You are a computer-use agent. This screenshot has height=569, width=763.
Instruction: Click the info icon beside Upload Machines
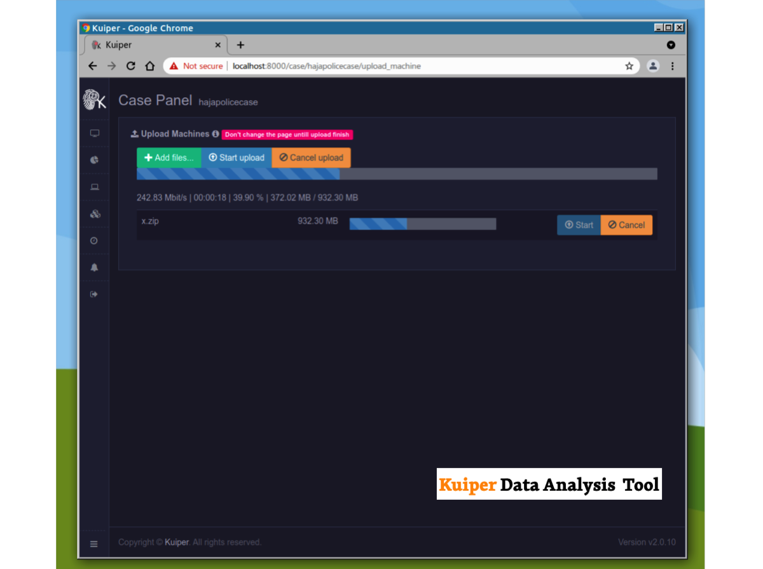[216, 134]
